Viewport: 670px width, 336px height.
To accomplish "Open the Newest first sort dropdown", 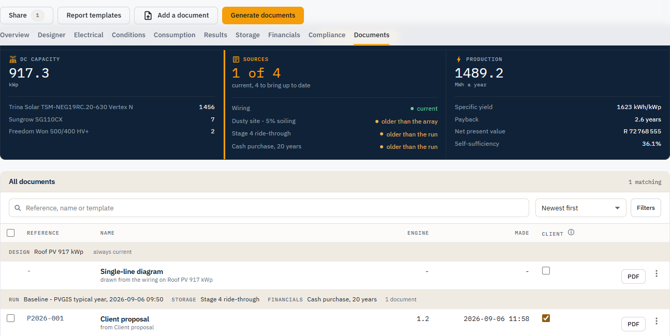I will tap(580, 208).
